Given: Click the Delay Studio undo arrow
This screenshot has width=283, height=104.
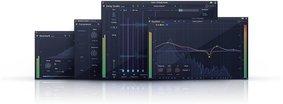Looking at the screenshot, I should tap(133, 6).
